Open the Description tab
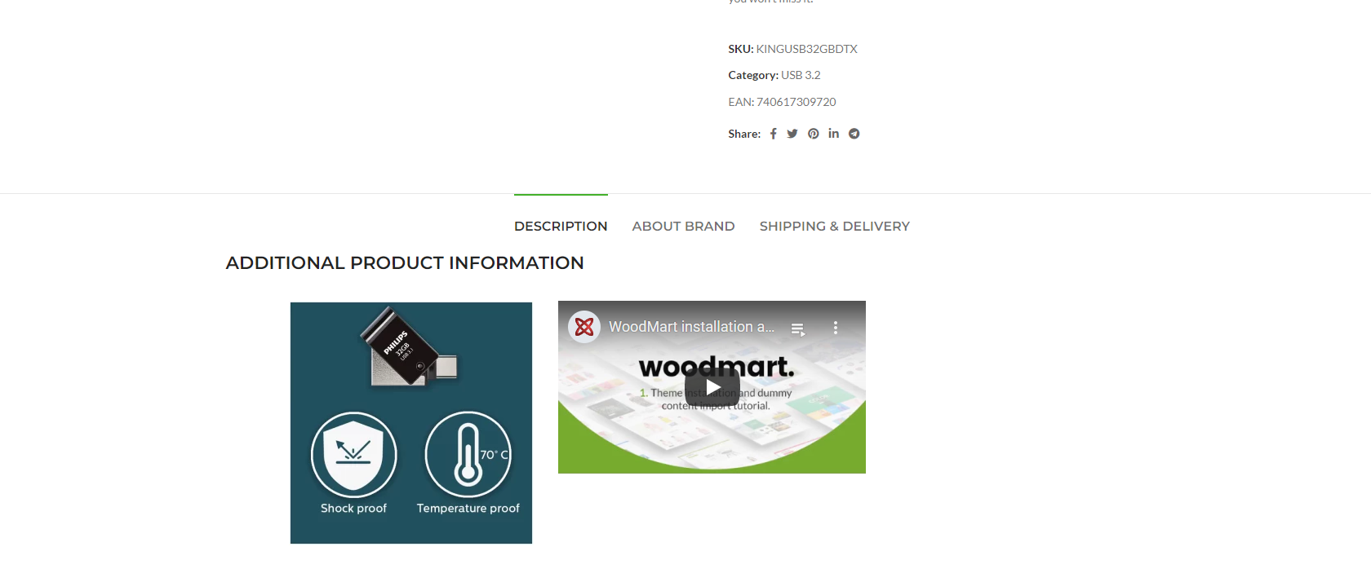 (x=561, y=226)
